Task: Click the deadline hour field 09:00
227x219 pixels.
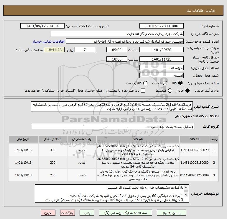Action: point(117,50)
